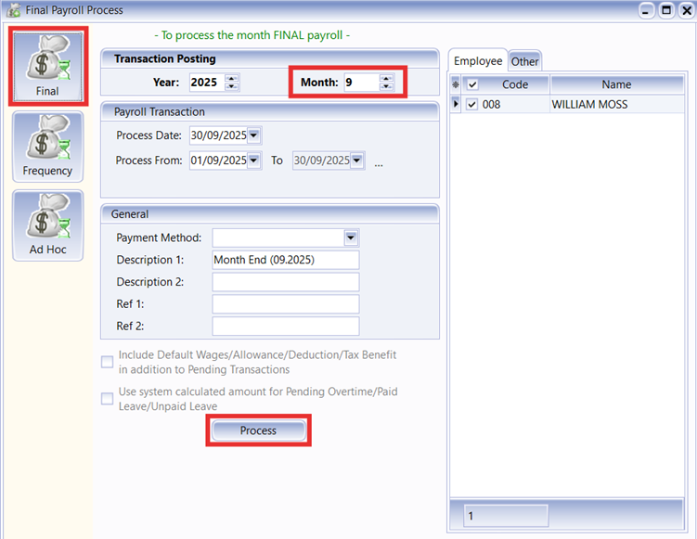The height and width of the screenshot is (539, 697).
Task: Click the Description 2 text field
Action: [x=285, y=282]
